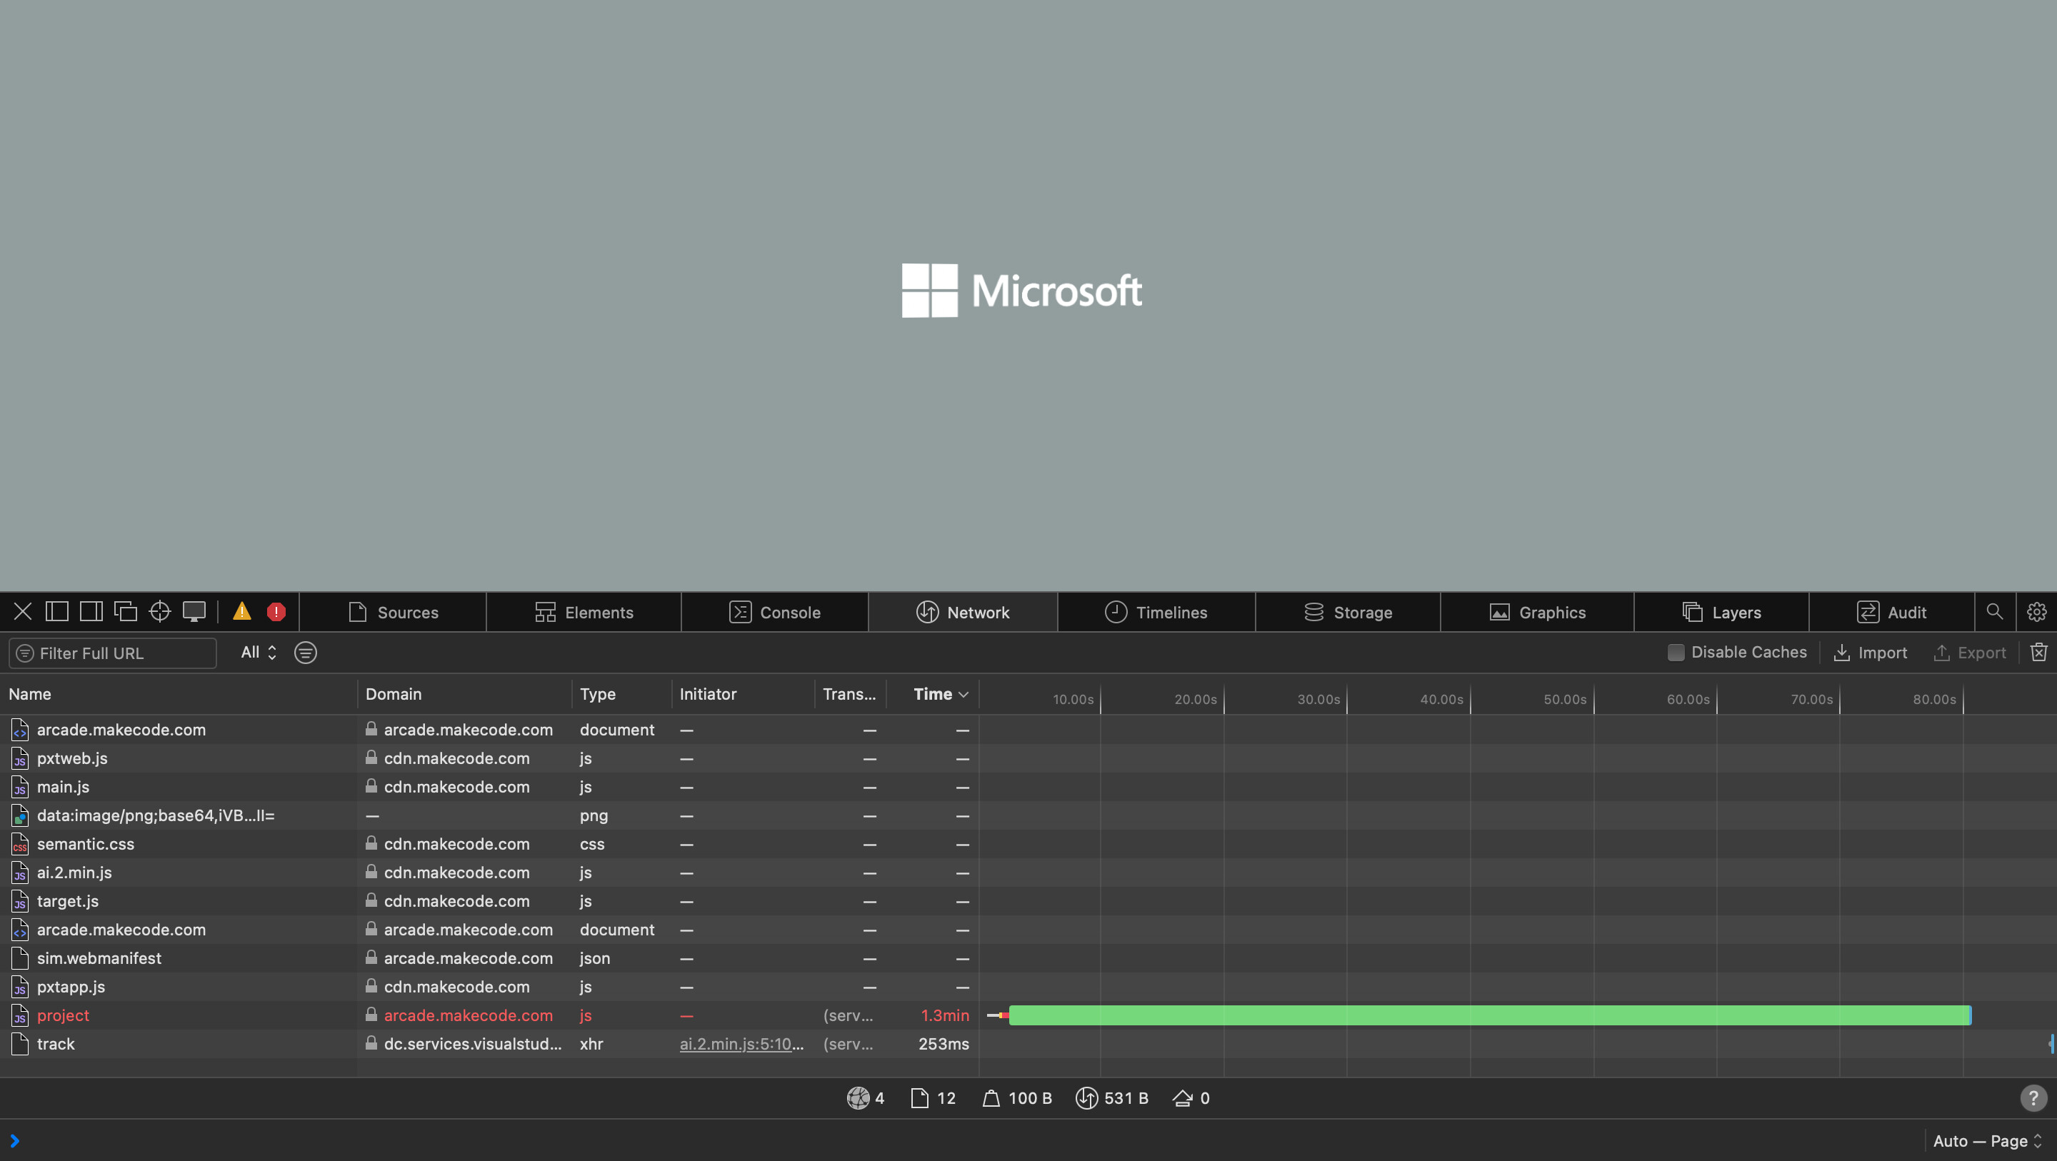2057x1161 pixels.
Task: Focus the Filter Full URL field
Action: click(113, 653)
